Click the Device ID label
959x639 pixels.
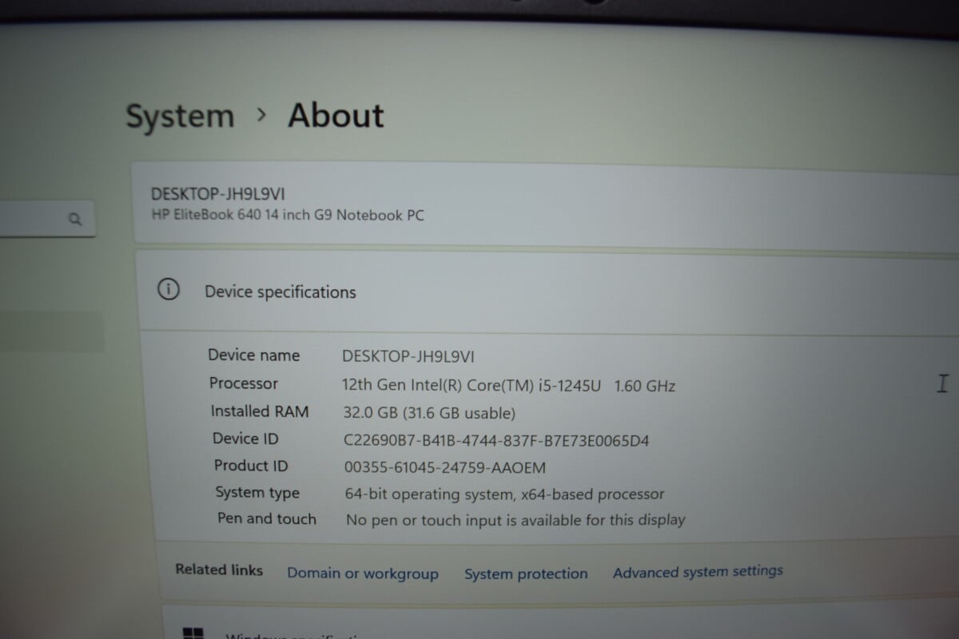(245, 439)
